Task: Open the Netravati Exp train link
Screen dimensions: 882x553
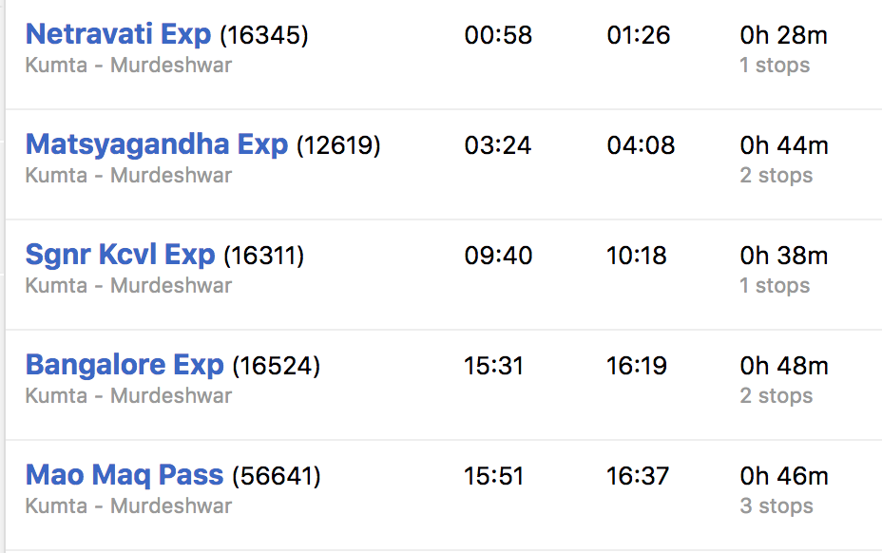Action: point(118,35)
